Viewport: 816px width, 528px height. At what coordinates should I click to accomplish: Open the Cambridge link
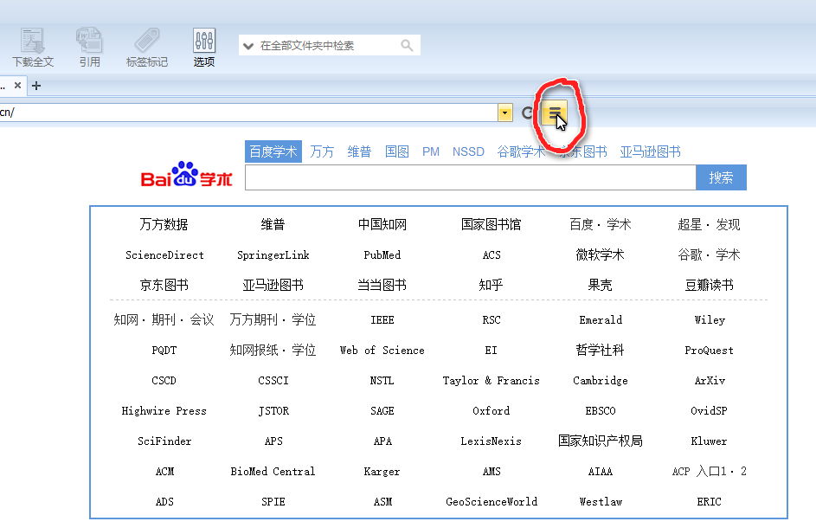point(600,381)
